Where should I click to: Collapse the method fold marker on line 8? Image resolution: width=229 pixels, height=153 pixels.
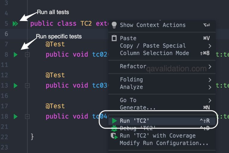pyautogui.click(x=27, y=55)
